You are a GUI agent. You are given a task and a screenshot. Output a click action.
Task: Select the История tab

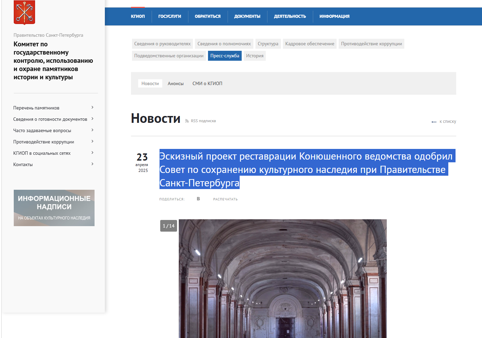[x=255, y=56]
